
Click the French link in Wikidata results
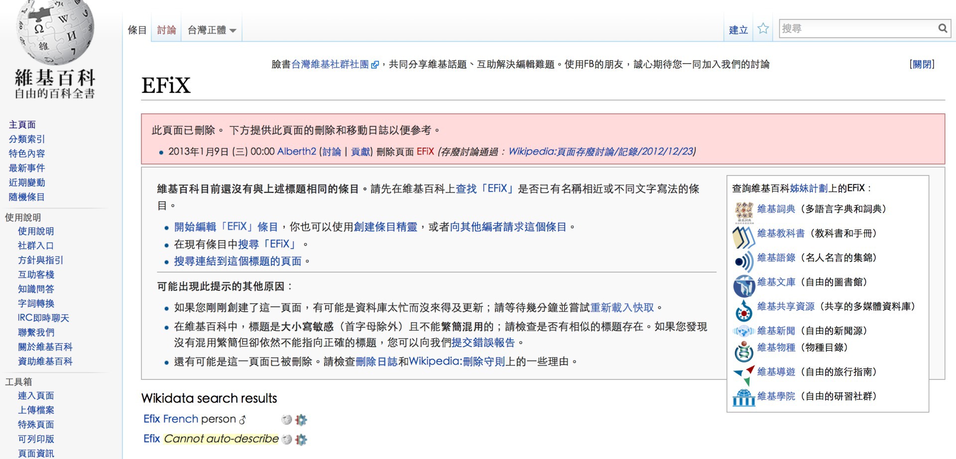pos(181,419)
